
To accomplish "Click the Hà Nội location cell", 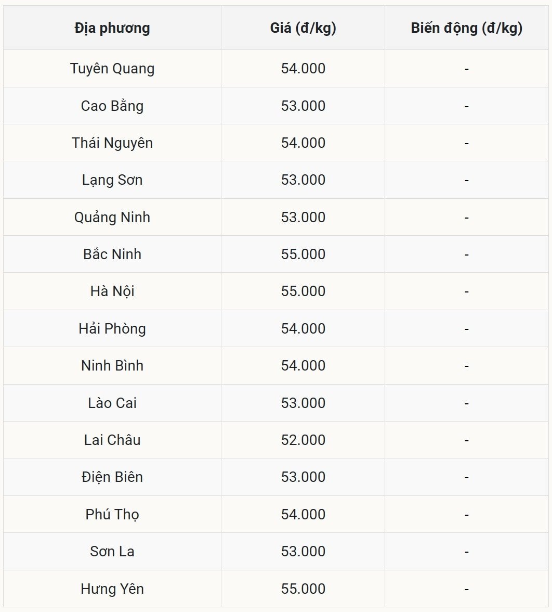I will point(112,291).
